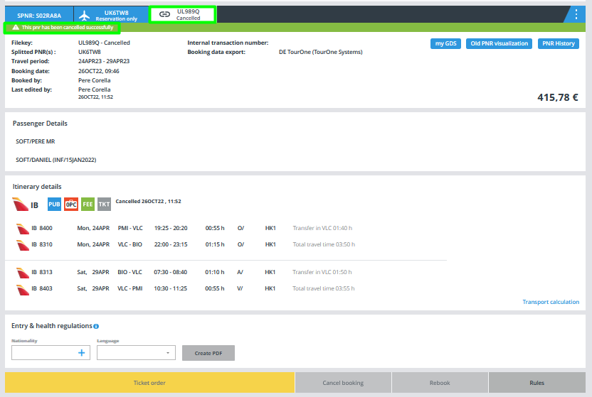Image resolution: width=592 pixels, height=397 pixels.
Task: Switch to the SPNR: S02RA8A tab
Action: [39, 15]
